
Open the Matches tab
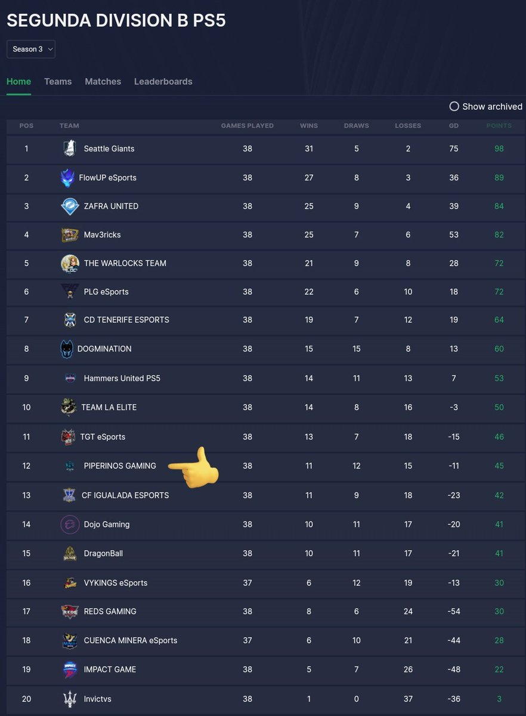tap(103, 81)
